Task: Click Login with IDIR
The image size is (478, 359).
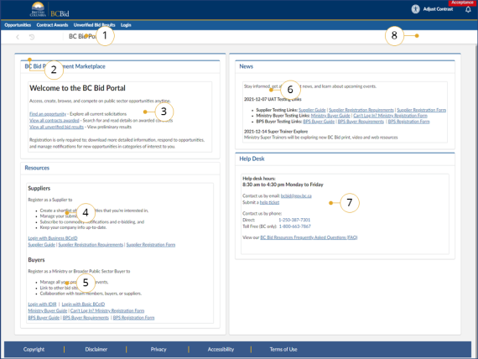Action: pyautogui.click(x=42, y=304)
